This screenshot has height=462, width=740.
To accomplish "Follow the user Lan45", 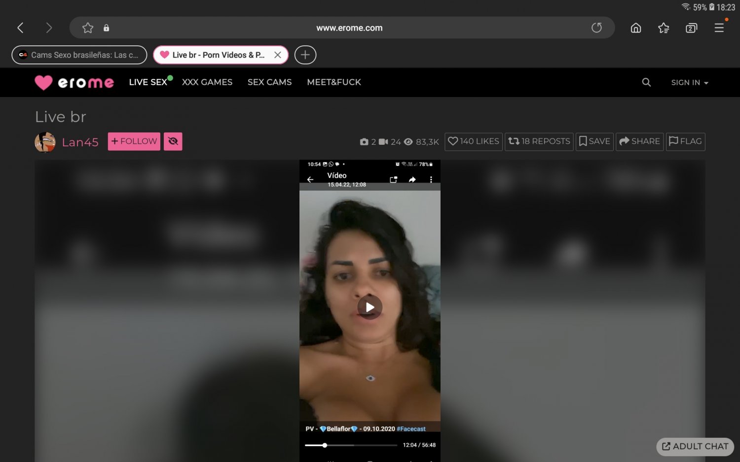I will pos(134,141).
